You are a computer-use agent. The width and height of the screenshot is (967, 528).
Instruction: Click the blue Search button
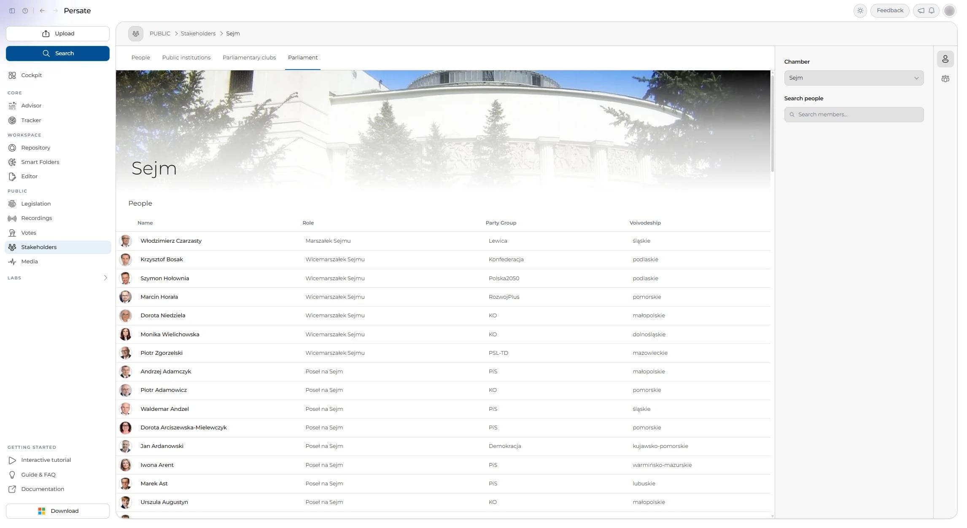pos(58,54)
